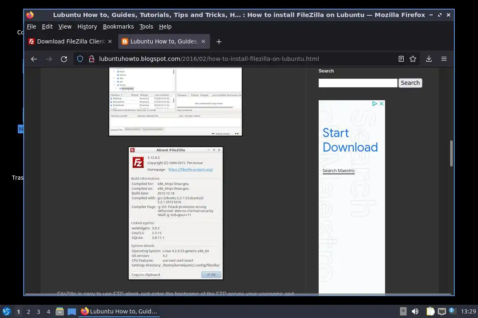This screenshot has height=318, width=478.
Task: Open the File menu
Action: (32, 26)
